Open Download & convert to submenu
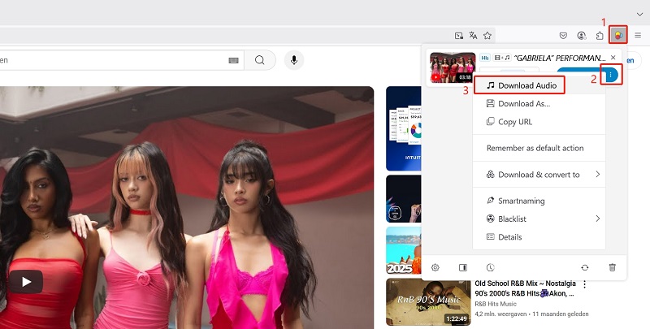 coord(539,175)
